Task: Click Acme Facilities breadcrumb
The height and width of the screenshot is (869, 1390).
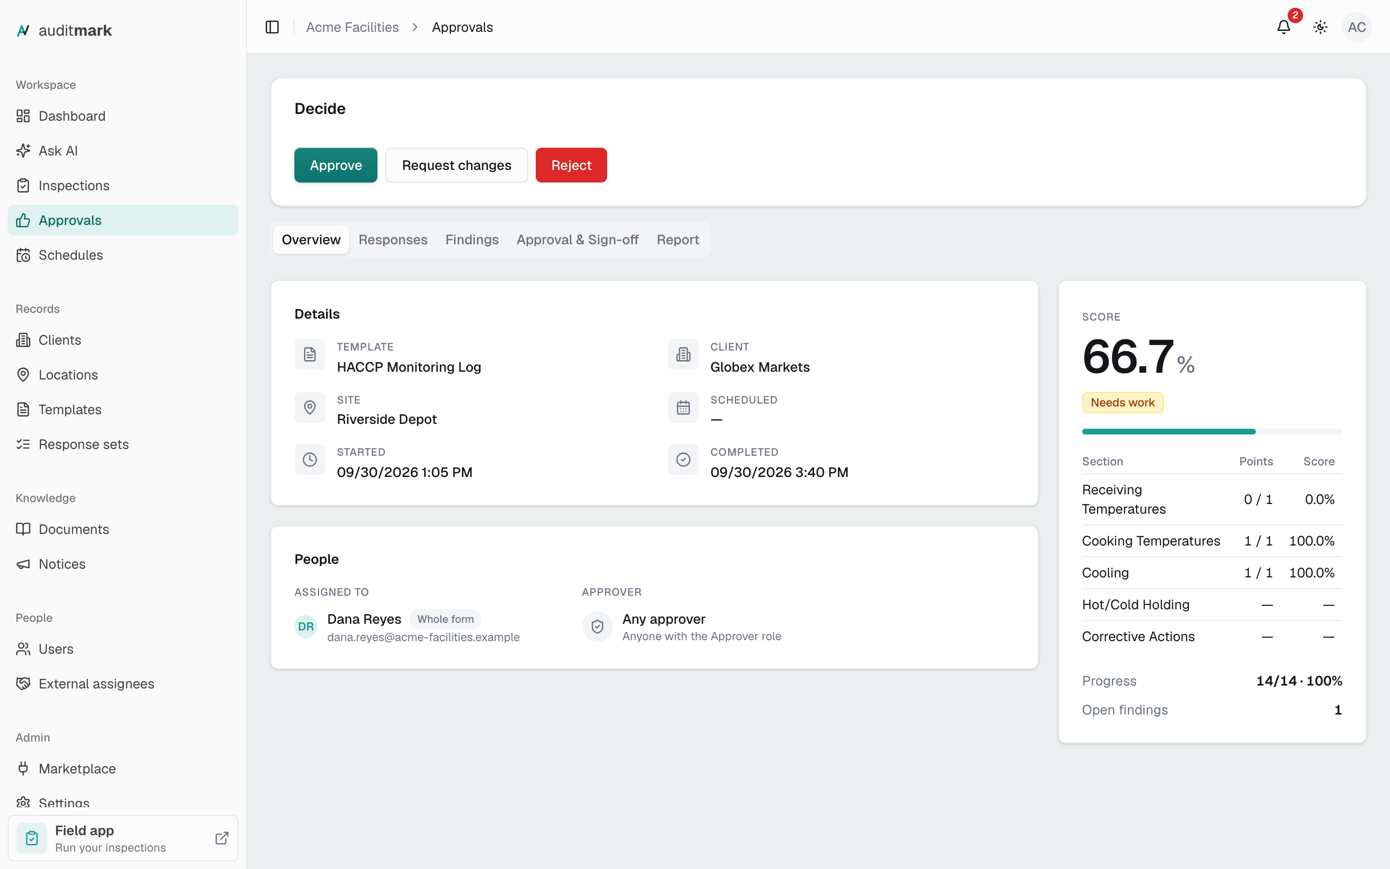Action: (352, 27)
